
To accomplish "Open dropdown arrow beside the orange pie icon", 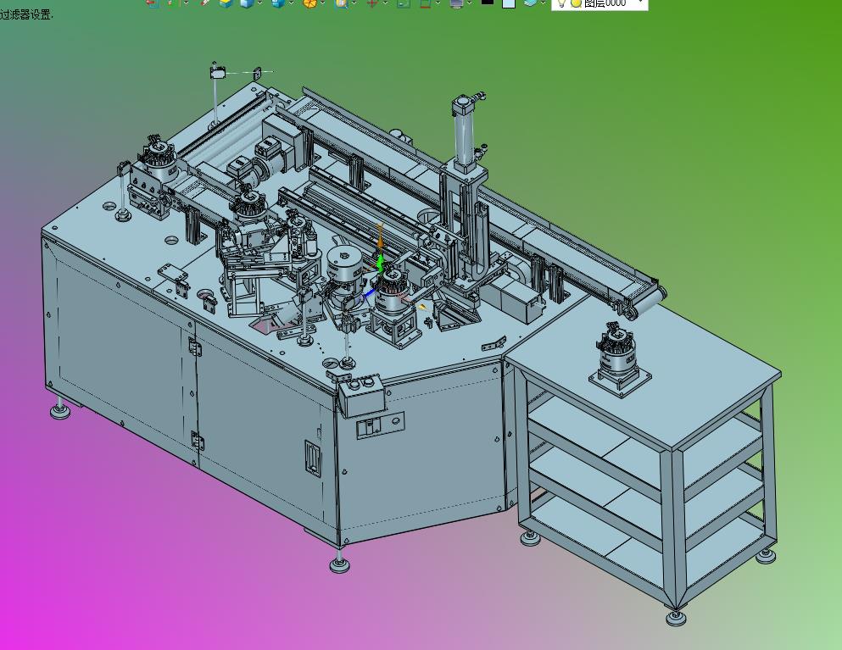I will (323, 3).
